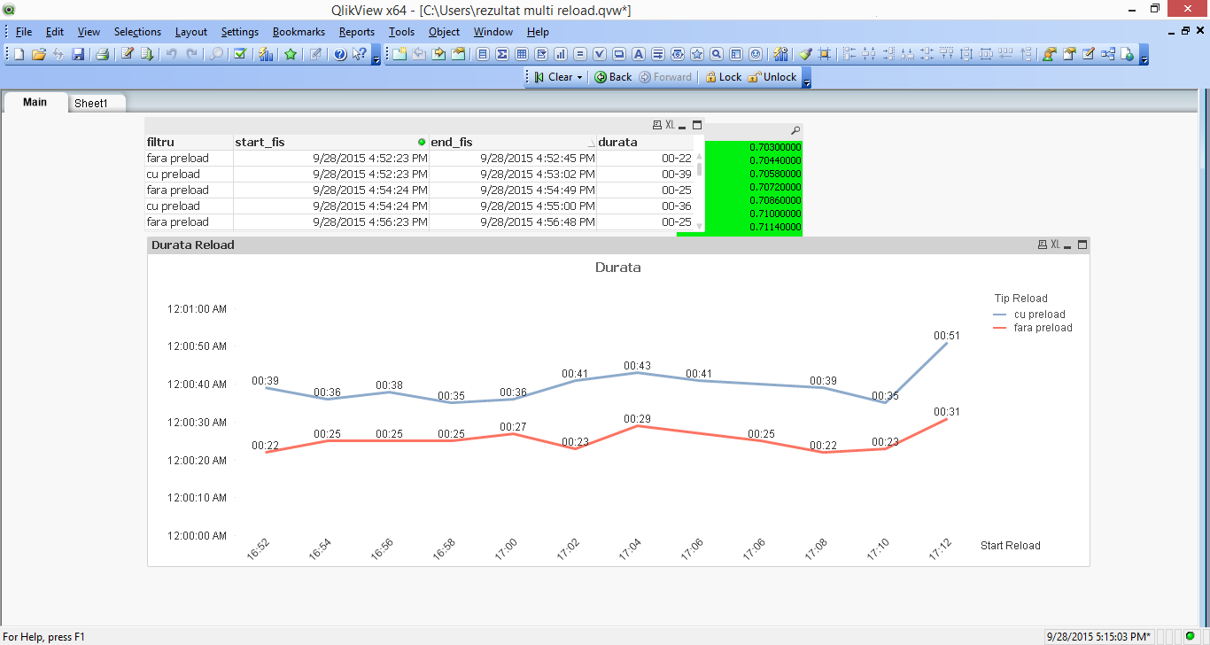Print the table box via its print icon
Viewport: 1210px width, 645px height.
[x=657, y=125]
